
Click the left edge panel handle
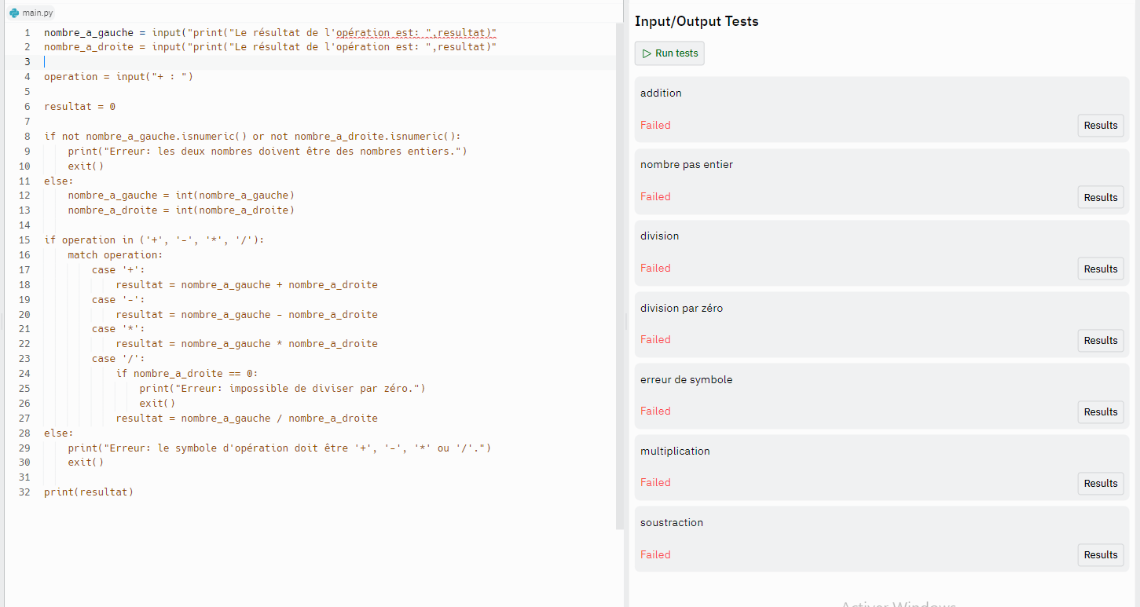point(2,322)
